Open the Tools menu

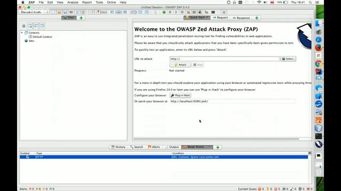point(99,2)
